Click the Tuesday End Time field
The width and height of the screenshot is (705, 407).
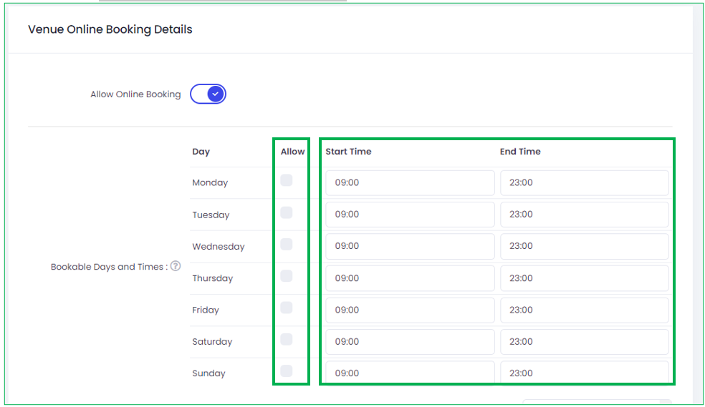tap(585, 215)
